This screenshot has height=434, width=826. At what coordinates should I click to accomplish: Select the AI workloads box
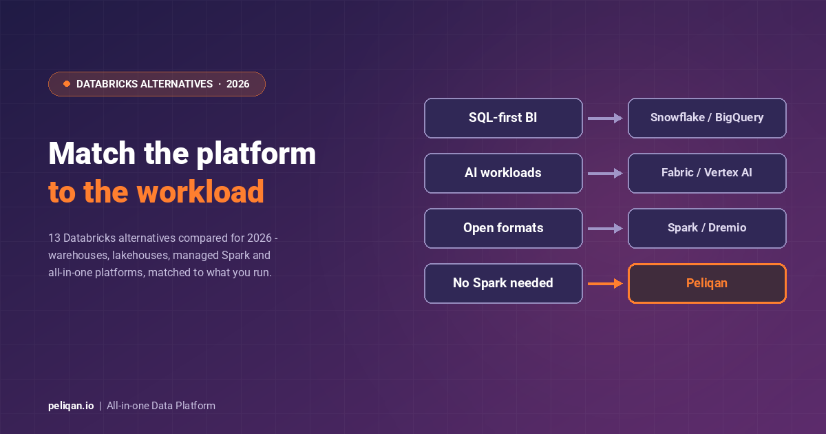click(503, 173)
